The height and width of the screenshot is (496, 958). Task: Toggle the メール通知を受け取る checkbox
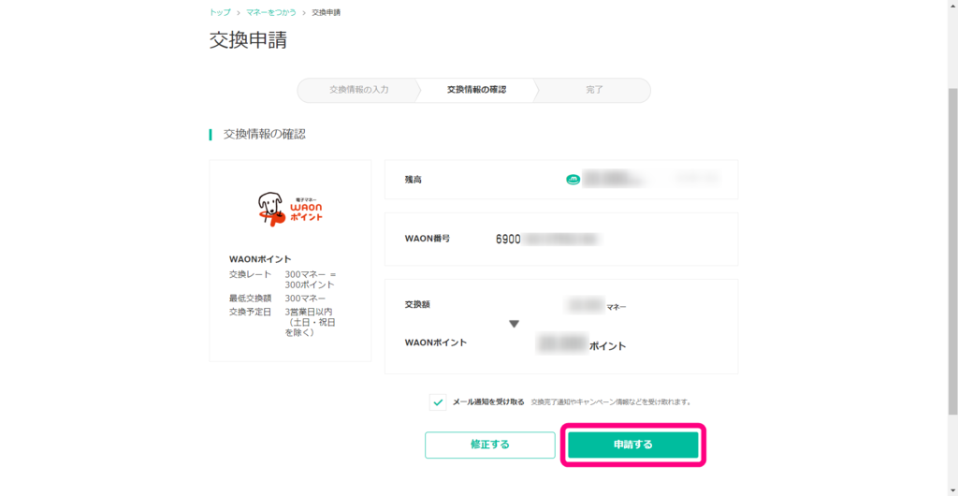click(438, 401)
